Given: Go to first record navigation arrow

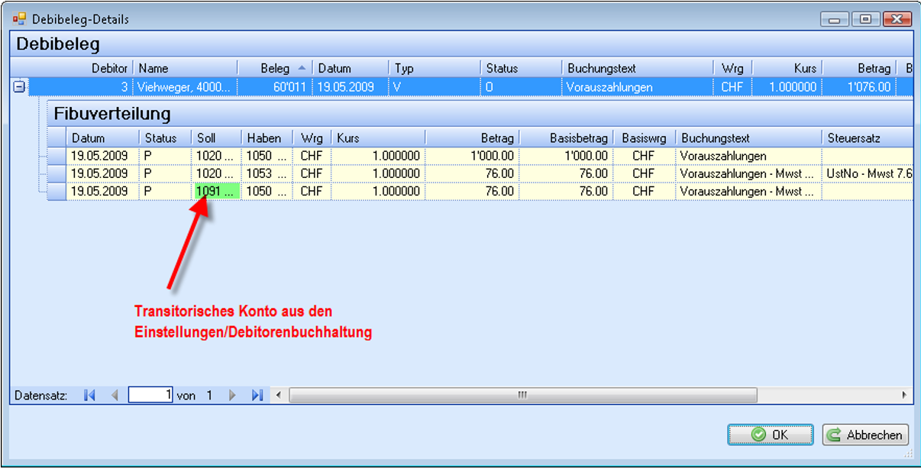Looking at the screenshot, I should coord(89,396).
